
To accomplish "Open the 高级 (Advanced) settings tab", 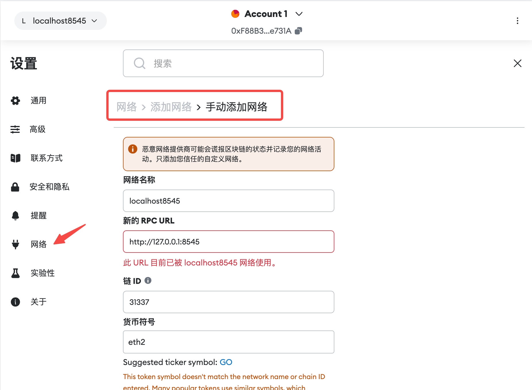I will click(x=37, y=129).
